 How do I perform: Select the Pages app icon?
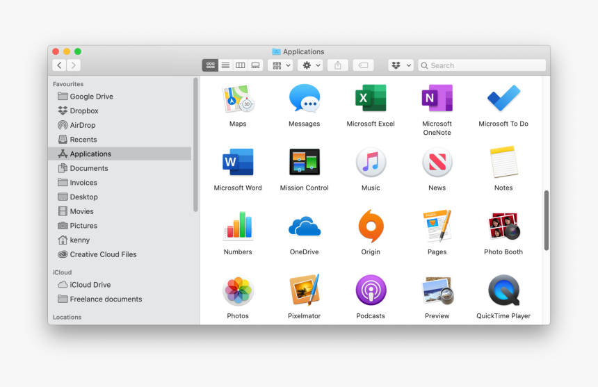pos(437,226)
